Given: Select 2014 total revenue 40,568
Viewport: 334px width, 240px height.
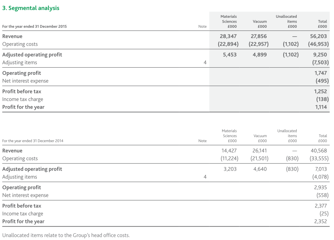Looking at the screenshot, I should 319,151.
